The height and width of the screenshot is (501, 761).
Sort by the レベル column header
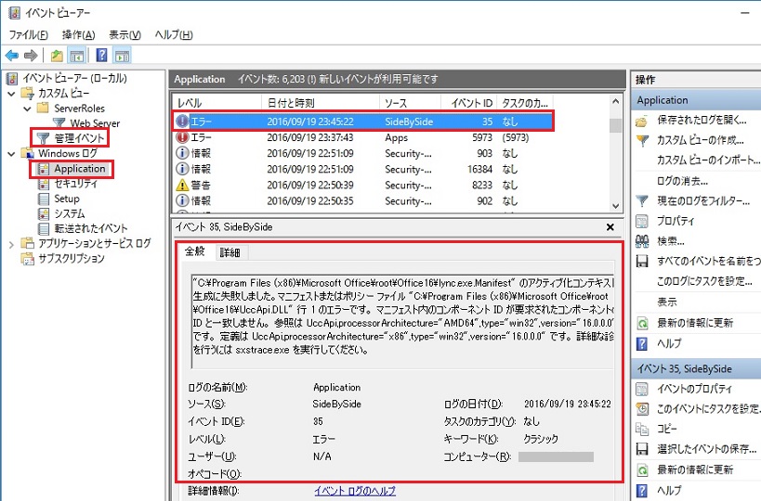coord(216,103)
